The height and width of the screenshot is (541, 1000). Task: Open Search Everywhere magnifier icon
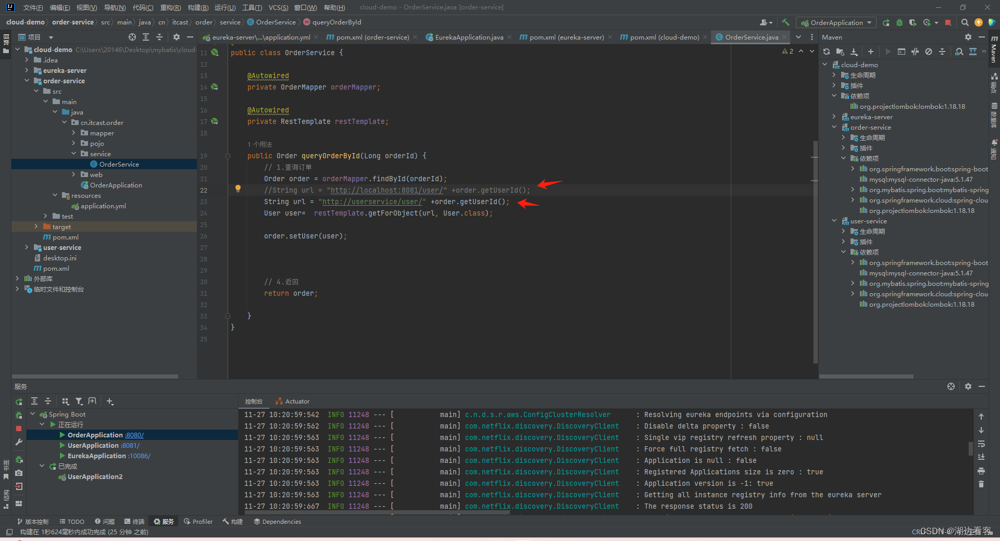(x=965, y=22)
